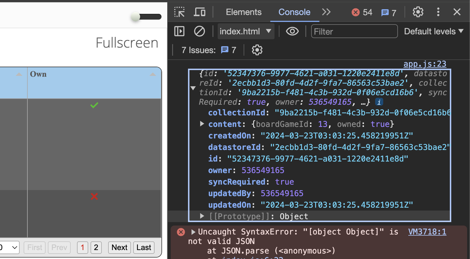Open DevTools settings gear
470x259 pixels.
(x=418, y=12)
